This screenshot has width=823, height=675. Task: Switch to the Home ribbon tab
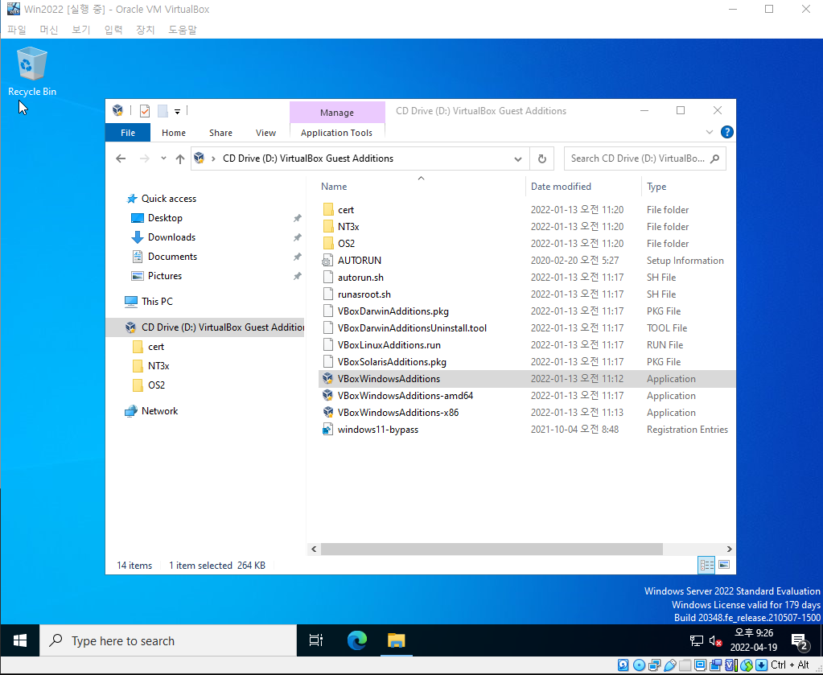tap(173, 133)
